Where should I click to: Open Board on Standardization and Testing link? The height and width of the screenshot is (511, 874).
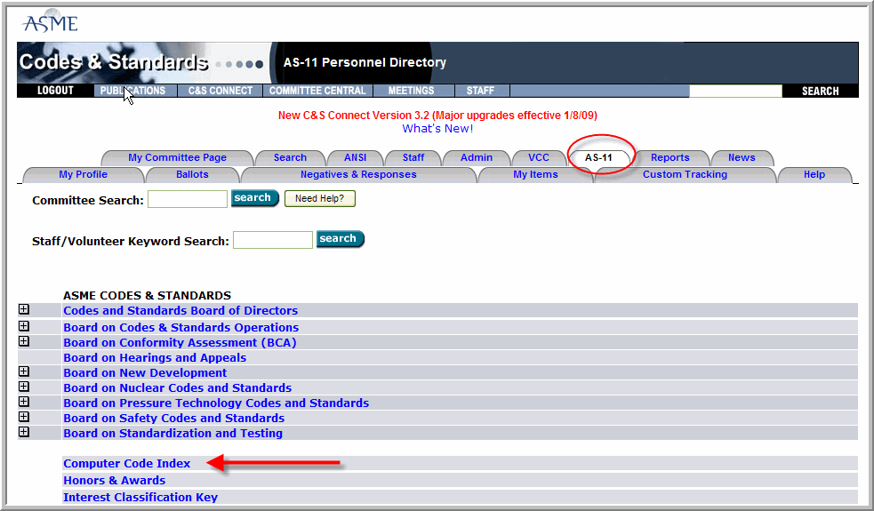click(172, 433)
